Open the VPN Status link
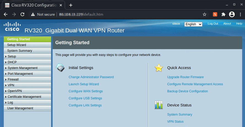 (175, 122)
